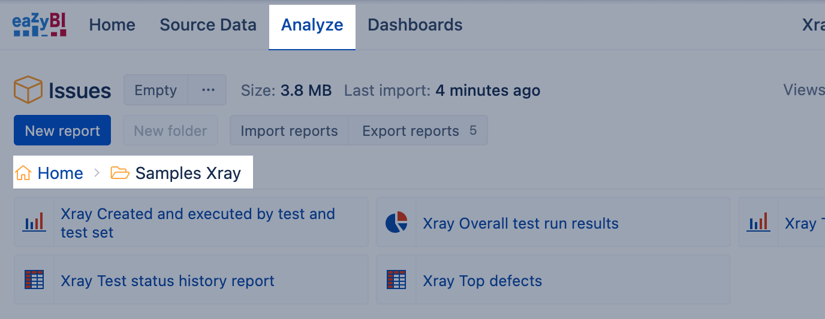
Task: Click the Import reports button
Action: (289, 131)
